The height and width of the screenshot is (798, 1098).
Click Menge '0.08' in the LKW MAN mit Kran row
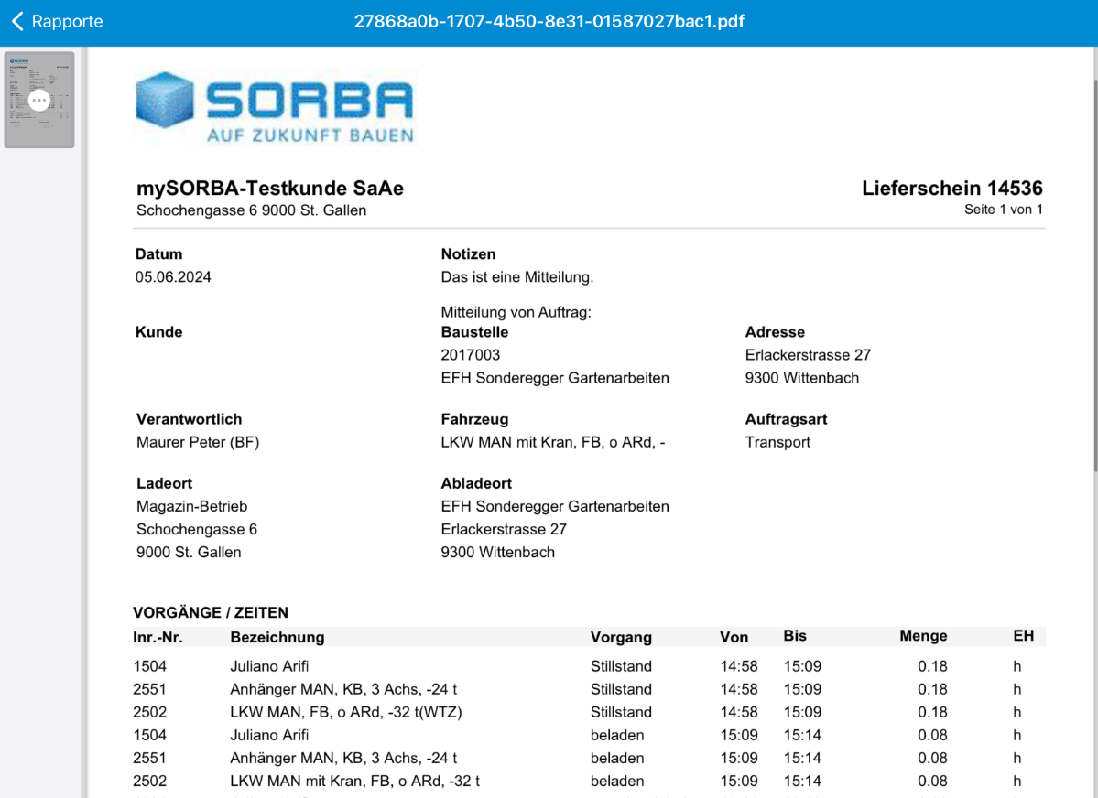click(932, 782)
